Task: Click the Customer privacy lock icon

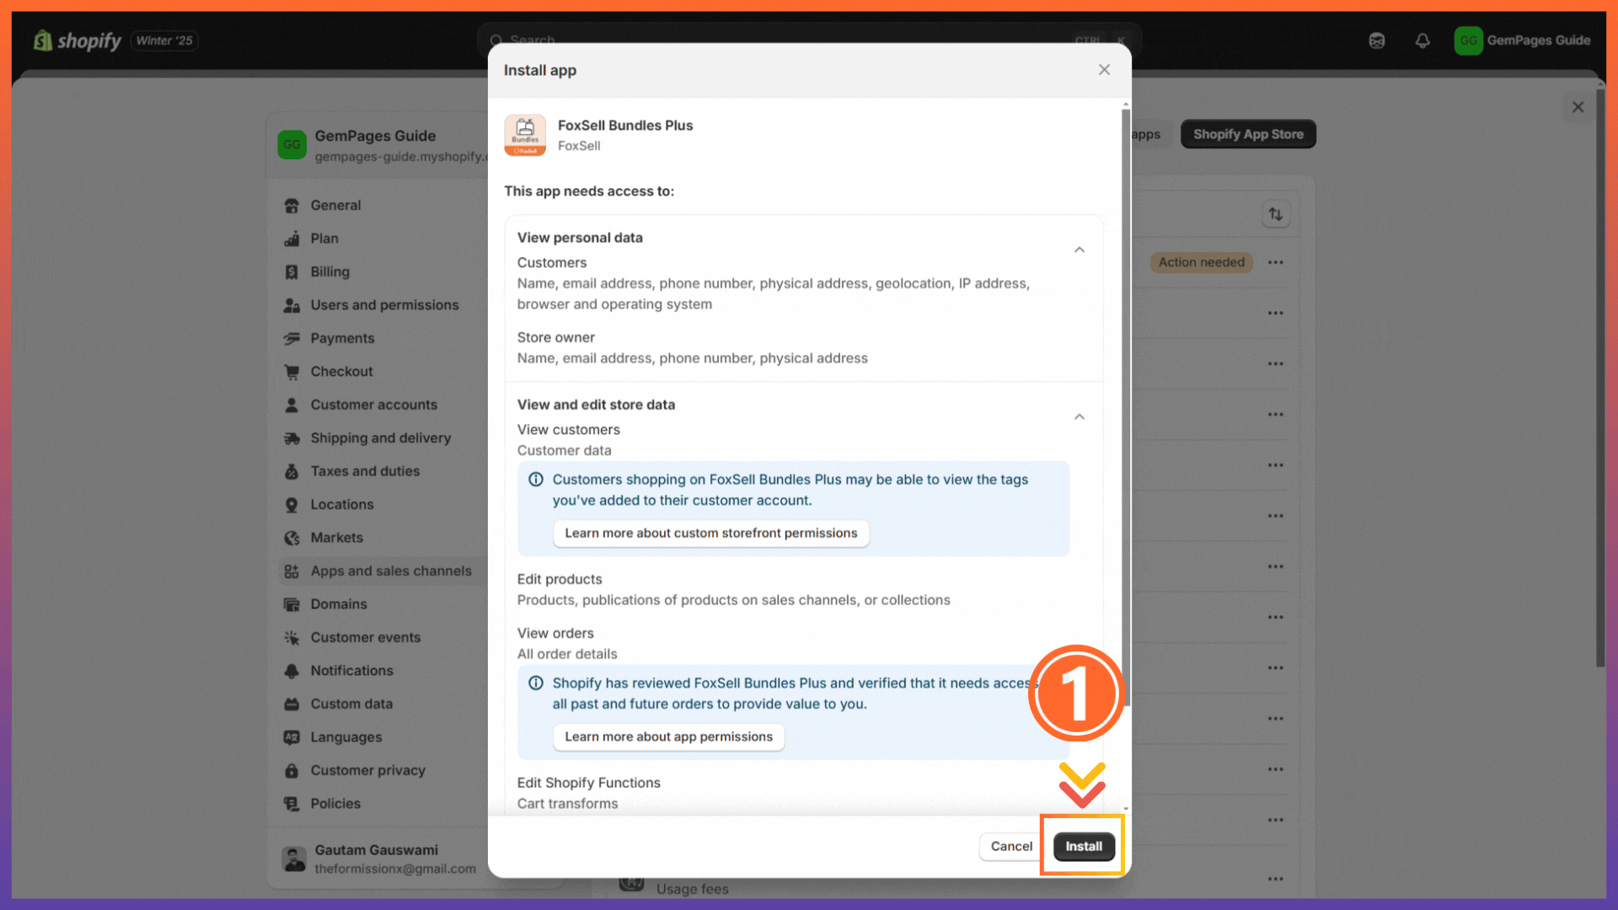Action: point(292,770)
